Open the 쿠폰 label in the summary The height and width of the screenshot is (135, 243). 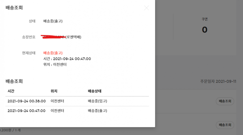coord(205,19)
